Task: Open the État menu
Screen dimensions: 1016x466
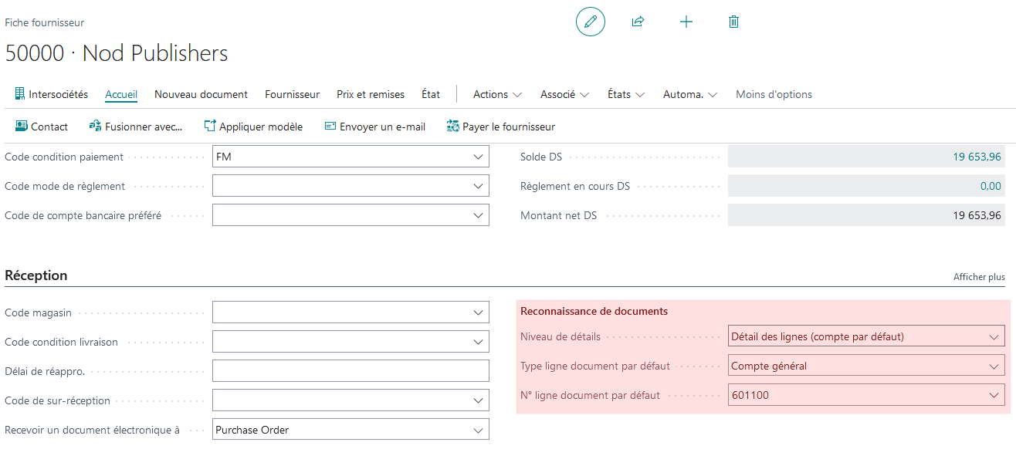Action: tap(431, 94)
